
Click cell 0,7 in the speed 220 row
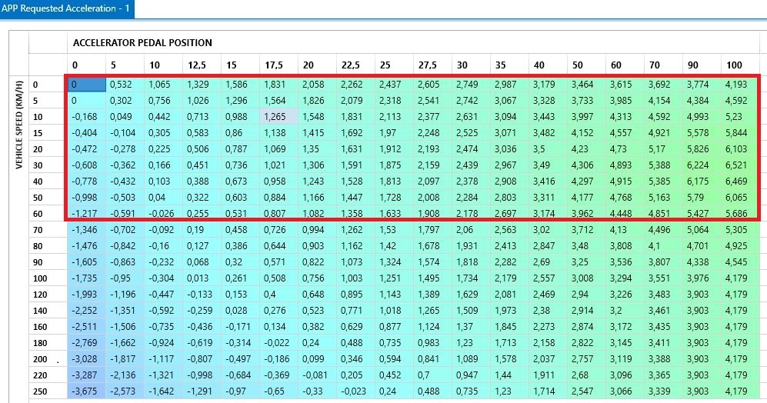point(432,375)
